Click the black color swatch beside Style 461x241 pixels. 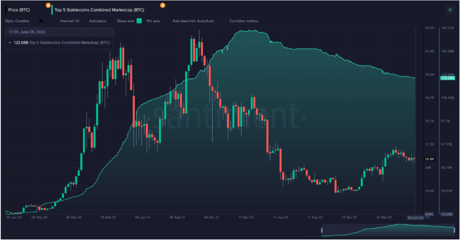[41, 21]
